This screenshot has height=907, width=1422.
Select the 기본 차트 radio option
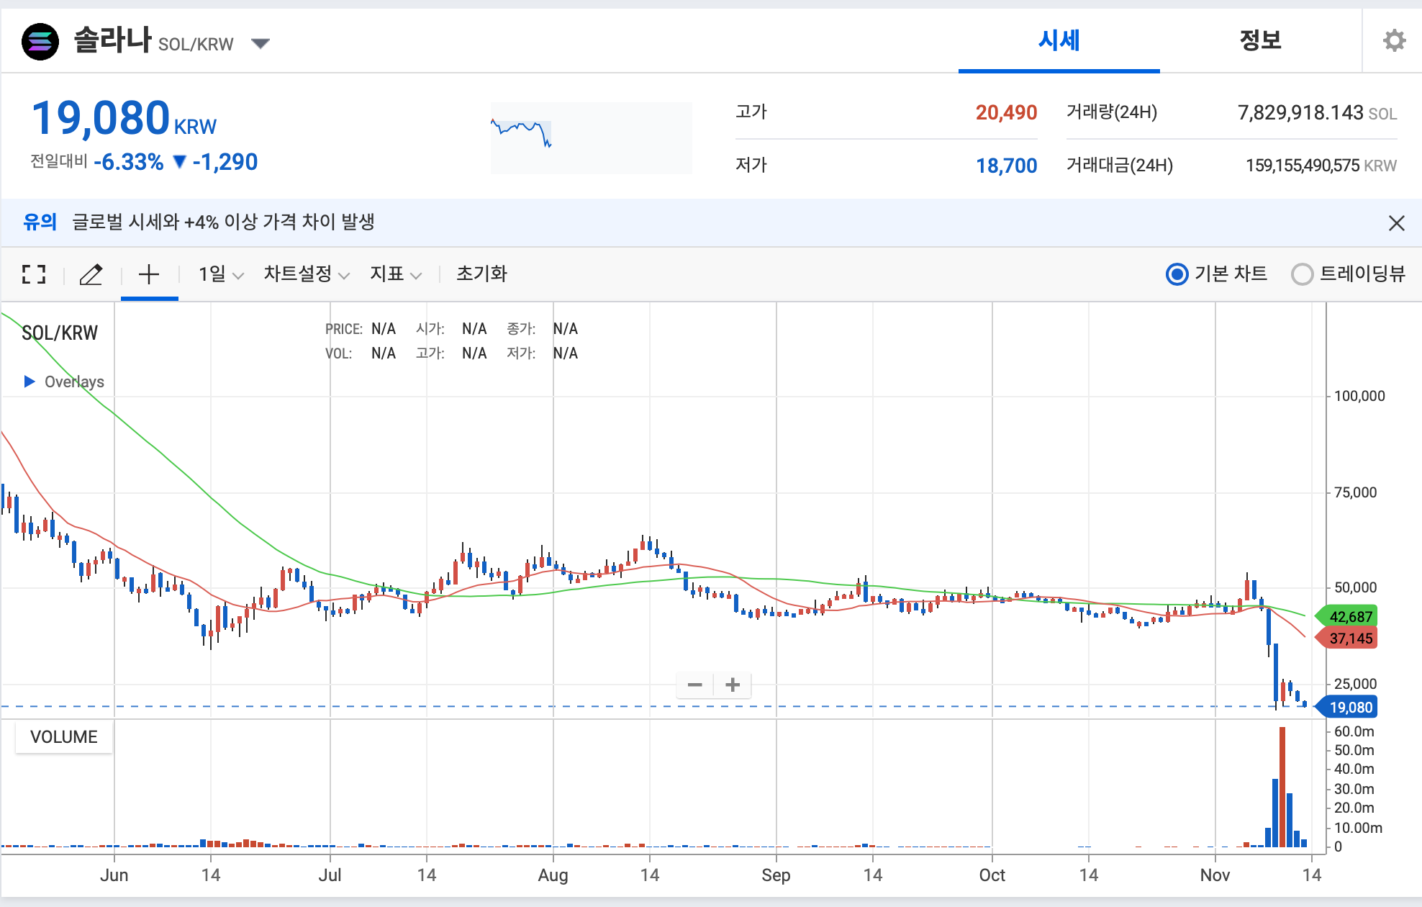(1177, 274)
